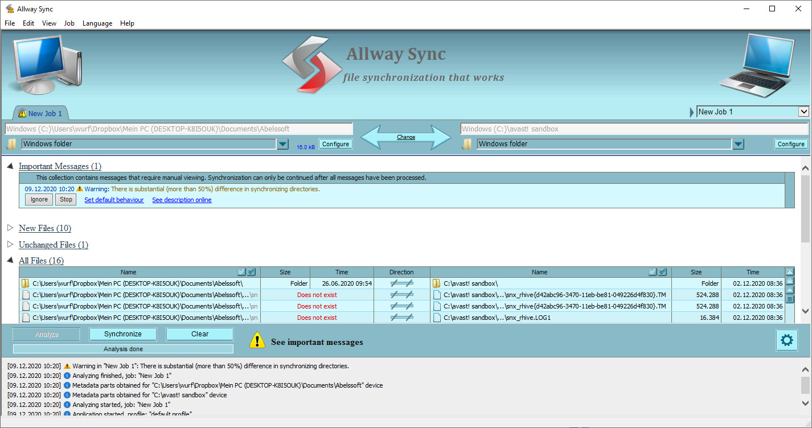Click the direction arrows icon on the Abelssoft folder row
Image resolution: width=812 pixels, height=428 pixels.
click(401, 283)
